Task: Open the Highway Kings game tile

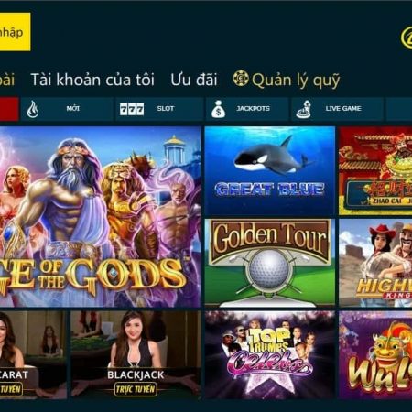Action: [375, 263]
